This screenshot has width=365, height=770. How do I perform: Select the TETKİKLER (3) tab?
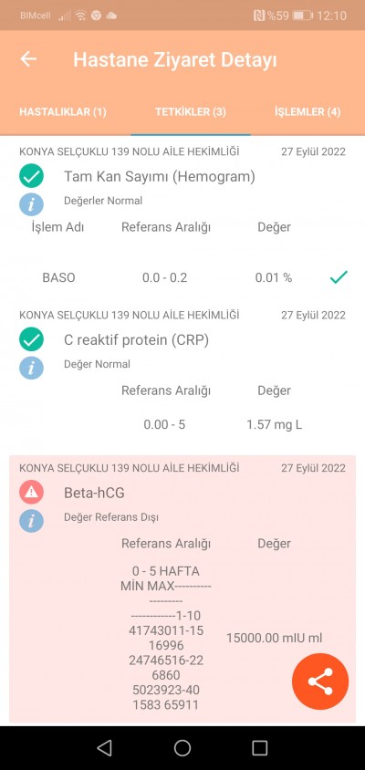click(x=191, y=111)
